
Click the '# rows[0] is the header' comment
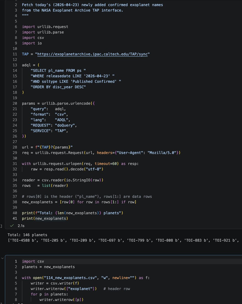(87, 197)
